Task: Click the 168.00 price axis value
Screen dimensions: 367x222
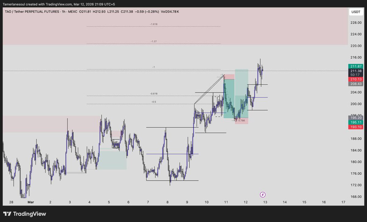Action: coord(356,197)
